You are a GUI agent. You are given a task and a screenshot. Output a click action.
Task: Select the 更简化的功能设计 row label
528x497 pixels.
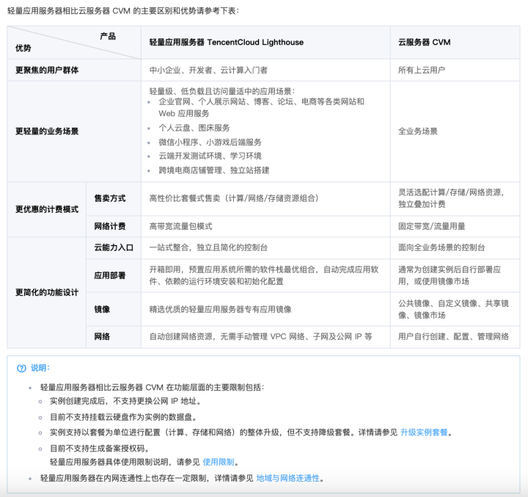tap(47, 293)
